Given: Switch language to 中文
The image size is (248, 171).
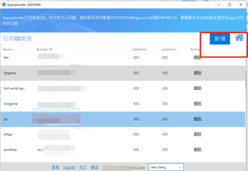Looking at the screenshot, I should click(83, 167).
